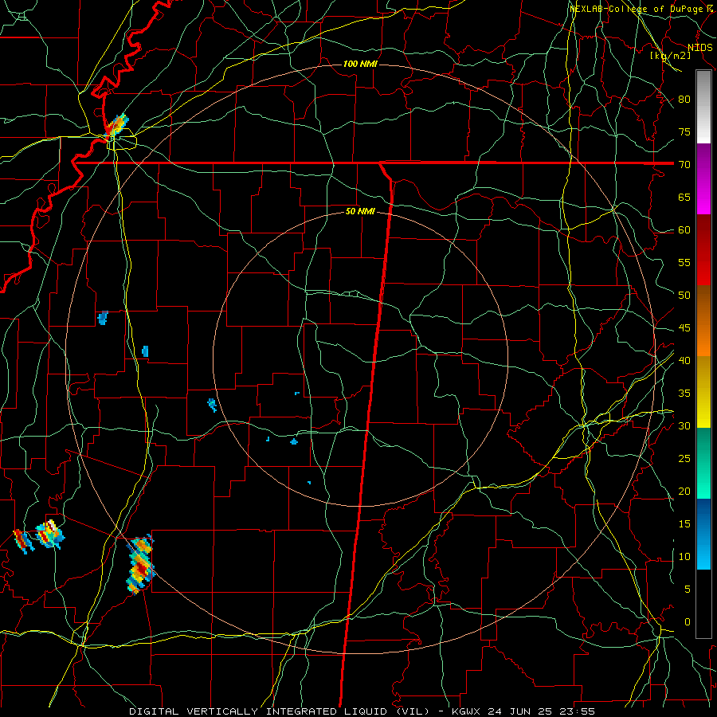
Task: Click the 55 value on the VIL scale
Action: coord(684,262)
